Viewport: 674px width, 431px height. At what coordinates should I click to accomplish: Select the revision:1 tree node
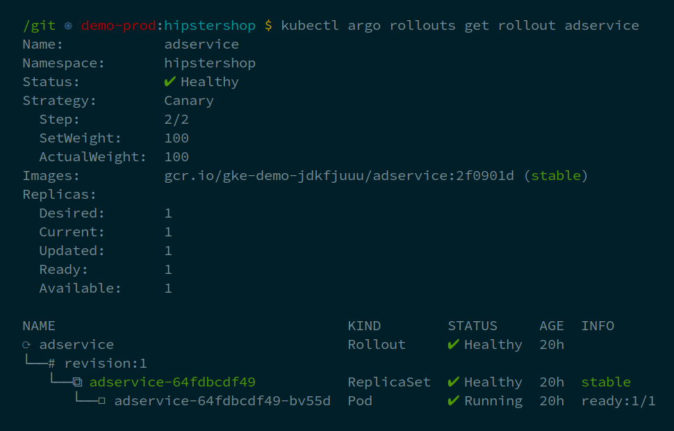click(106, 364)
